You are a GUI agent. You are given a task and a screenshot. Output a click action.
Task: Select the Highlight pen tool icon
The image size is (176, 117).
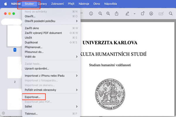(127, 14)
